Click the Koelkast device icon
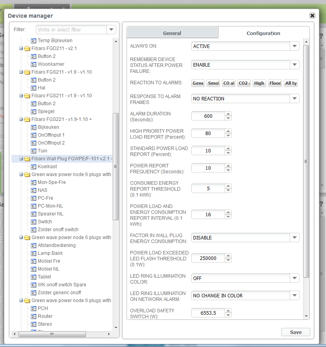The width and height of the screenshot is (326, 347). pos(34,167)
